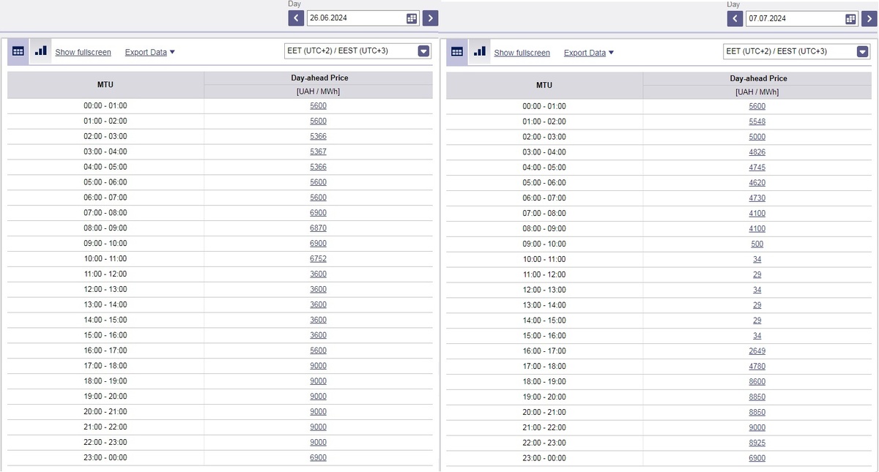Open price 34 for 10:00 - 11:00 on 07.07.2024

point(757,260)
